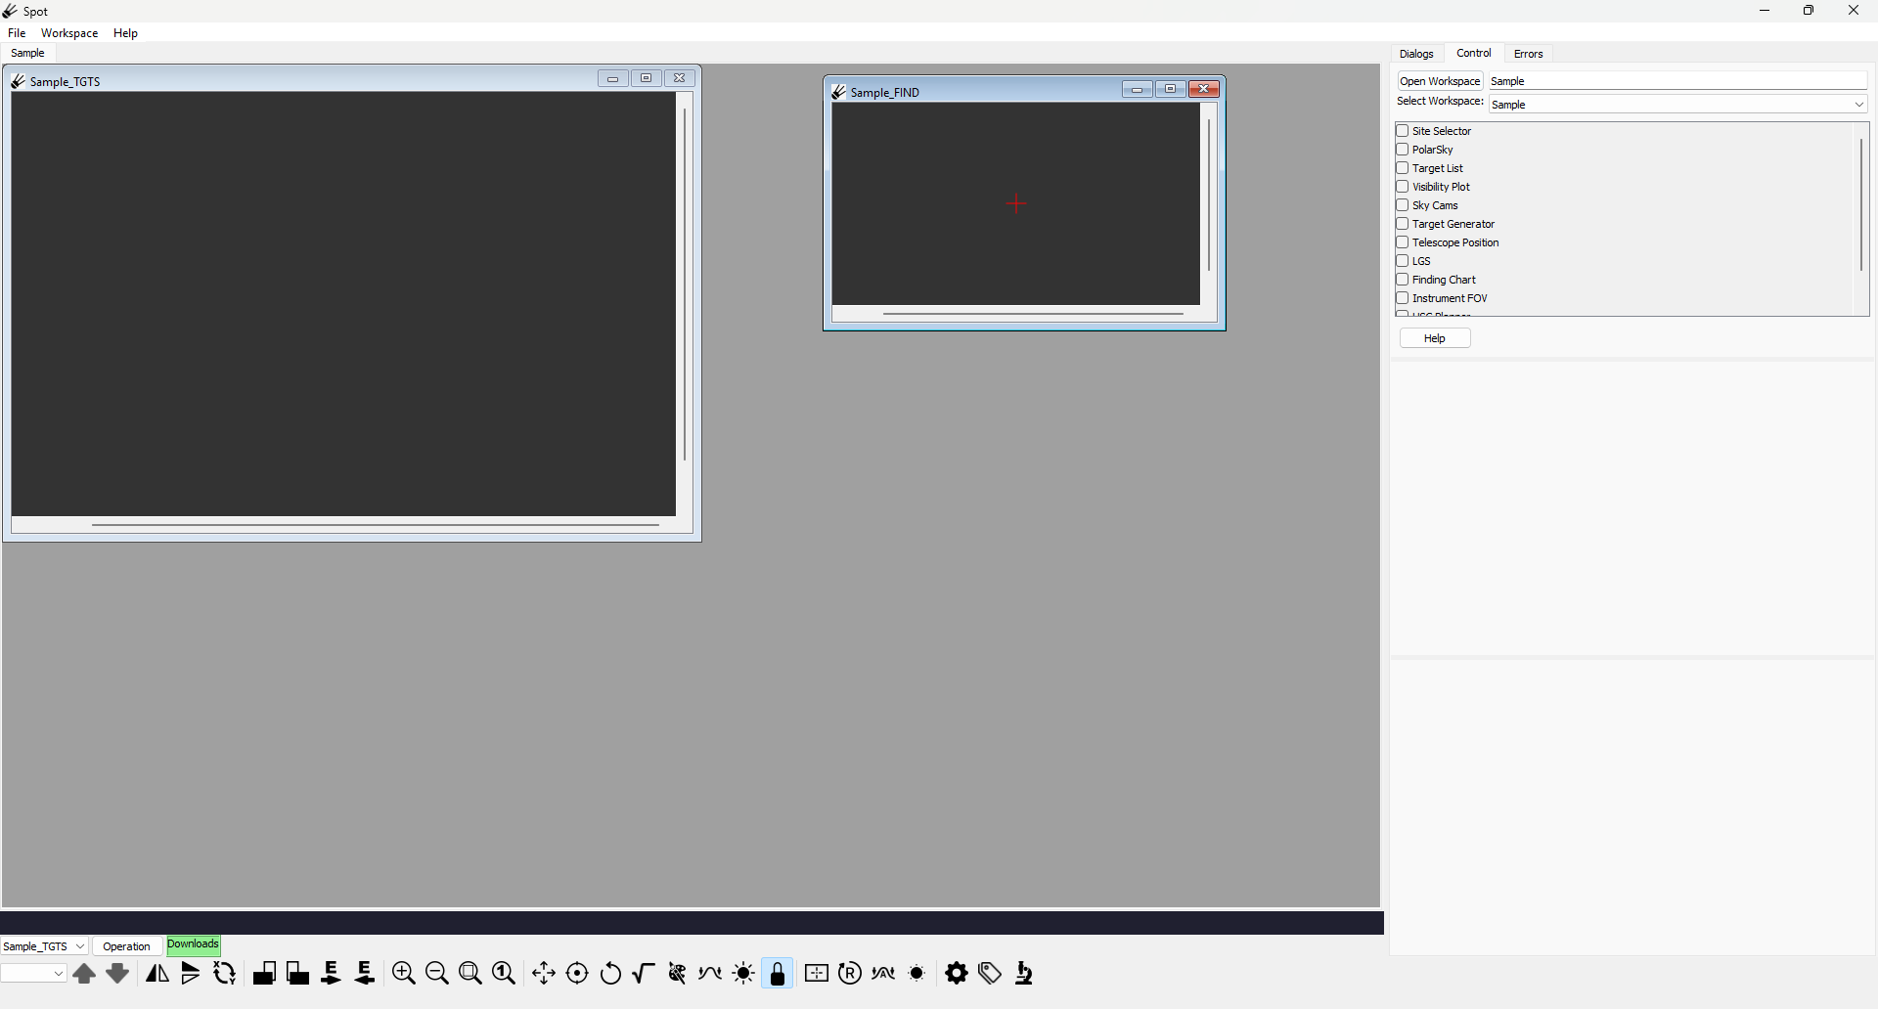The width and height of the screenshot is (1878, 1009).
Task: Click the orient icon with square at top-left
Action: pos(297,974)
